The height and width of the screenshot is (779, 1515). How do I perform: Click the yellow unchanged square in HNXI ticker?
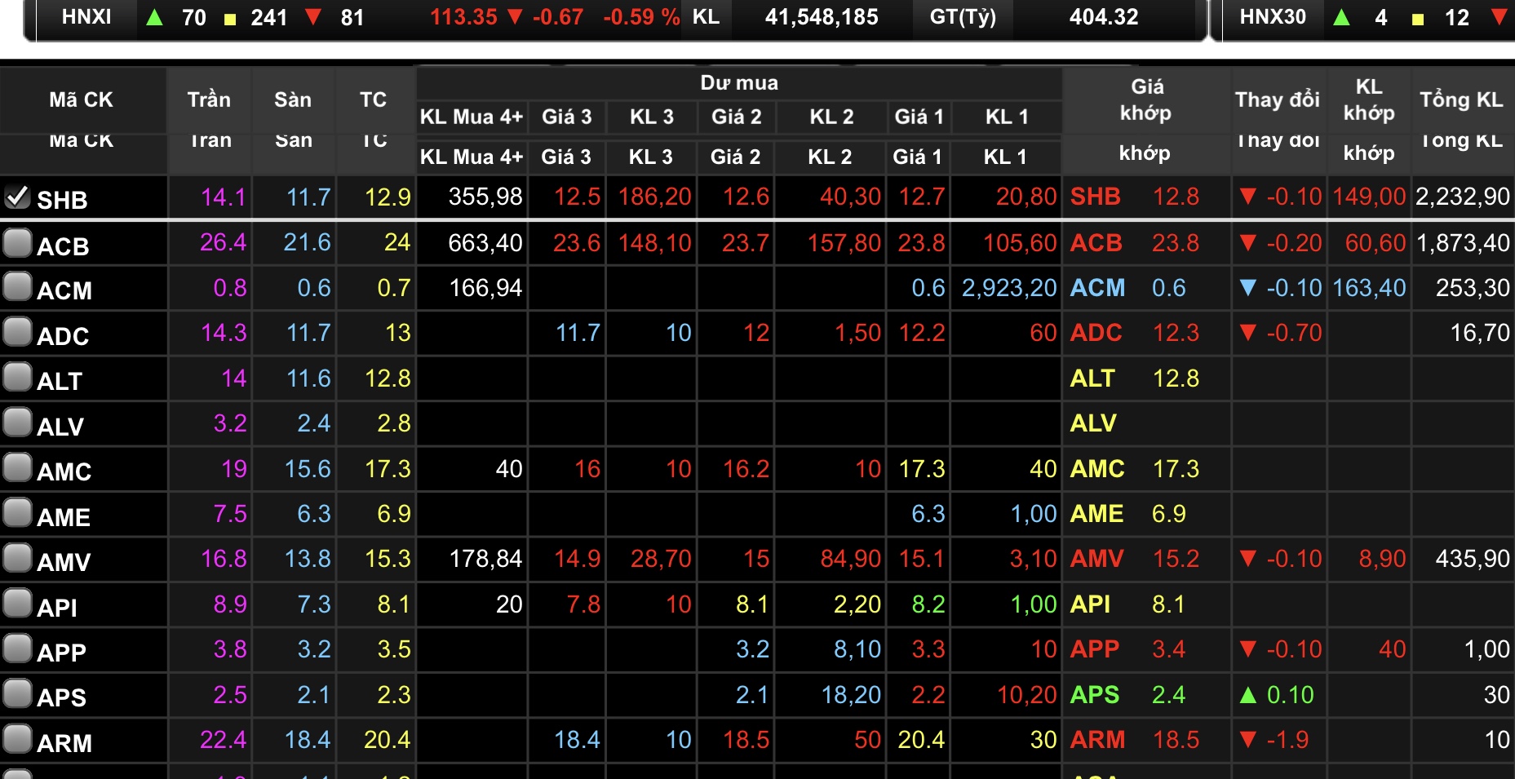(x=230, y=19)
